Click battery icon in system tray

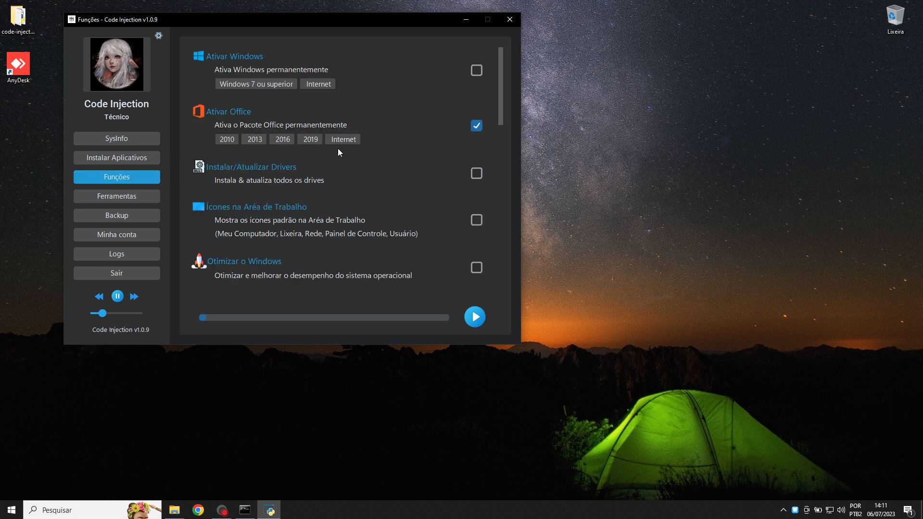[818, 510]
